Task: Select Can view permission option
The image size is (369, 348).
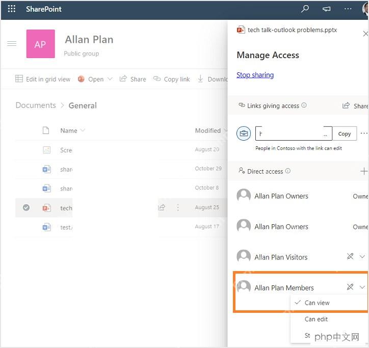Action: 329,303
